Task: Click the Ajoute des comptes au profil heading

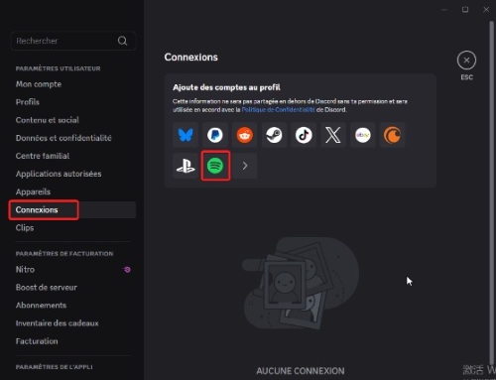Action: coord(226,87)
